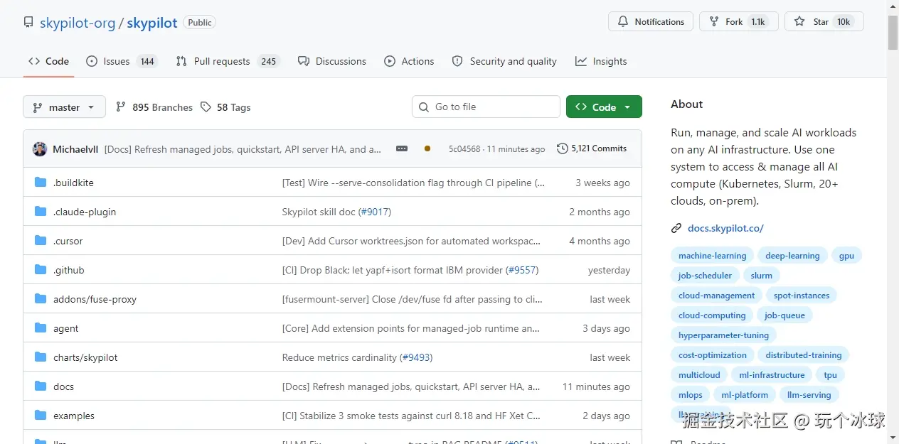Open the #9557 pull request link
The width and height of the screenshot is (899, 444).
[522, 270]
